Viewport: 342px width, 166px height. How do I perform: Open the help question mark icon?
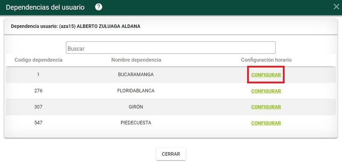click(x=99, y=7)
